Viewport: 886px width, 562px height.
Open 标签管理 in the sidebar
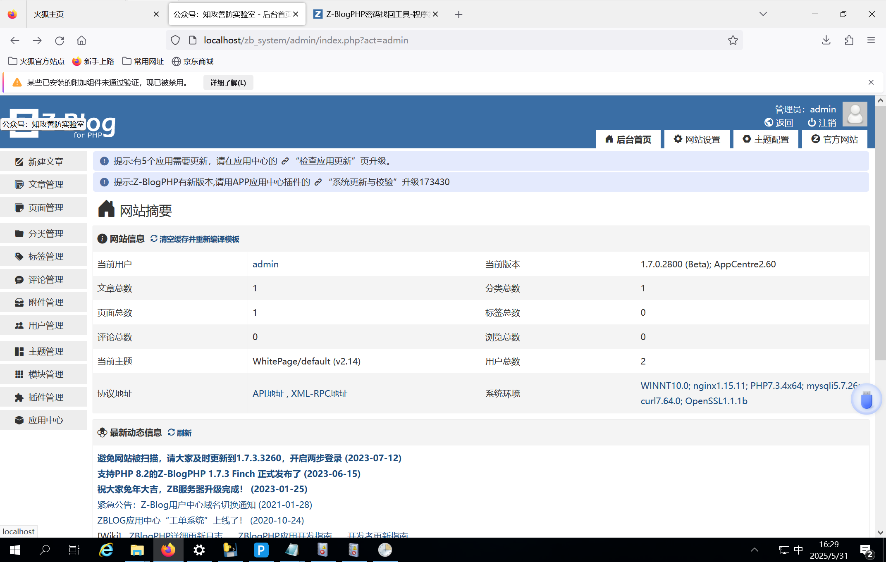pos(45,256)
